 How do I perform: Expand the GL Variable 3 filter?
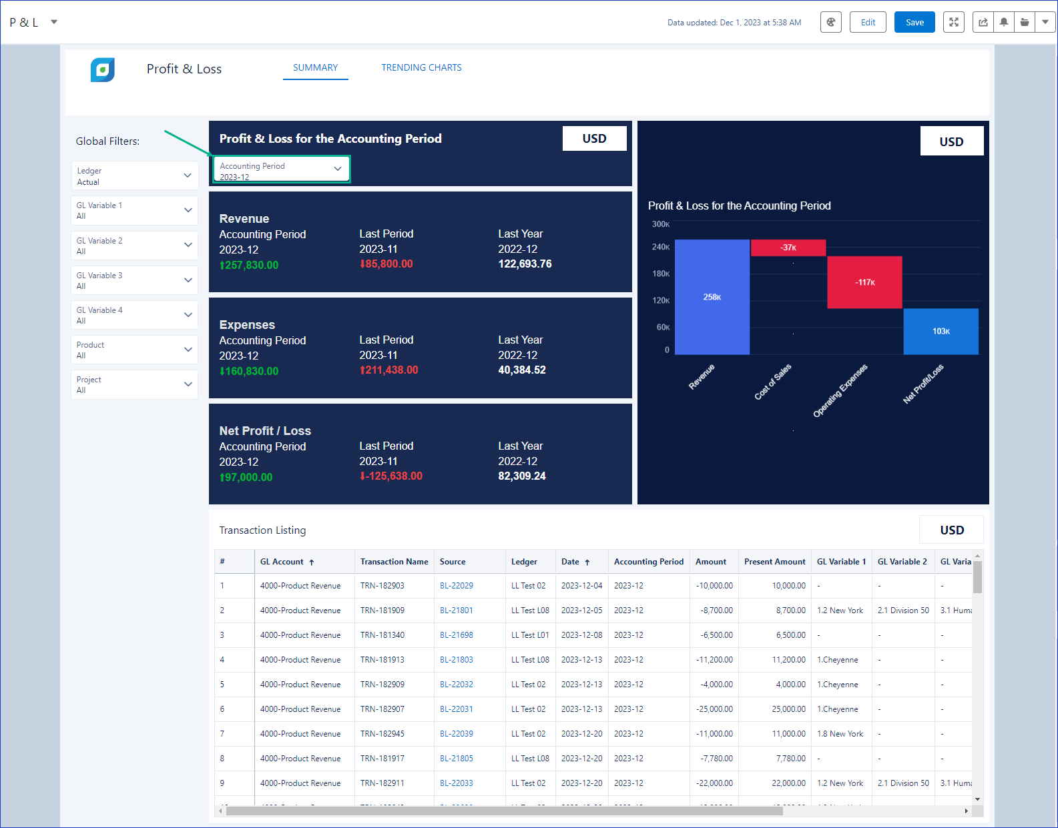(135, 280)
